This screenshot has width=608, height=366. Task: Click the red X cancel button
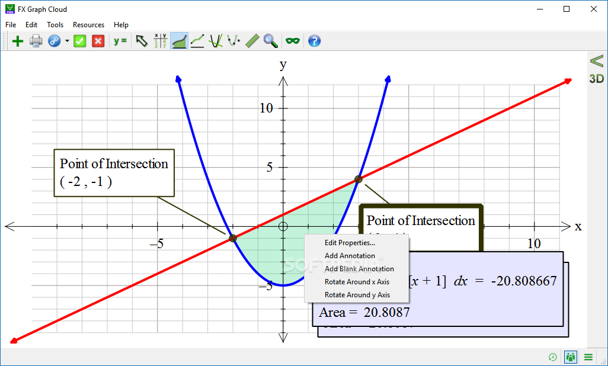click(98, 41)
